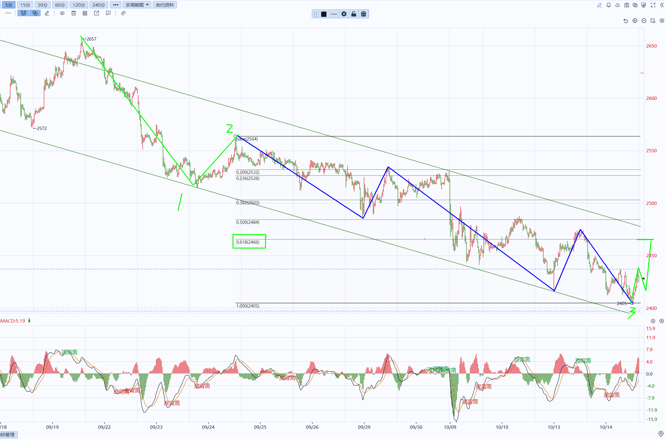Image resolution: width=666 pixels, height=439 pixels.
Task: Delete selected drawing in floating toolbar
Action: [364, 14]
